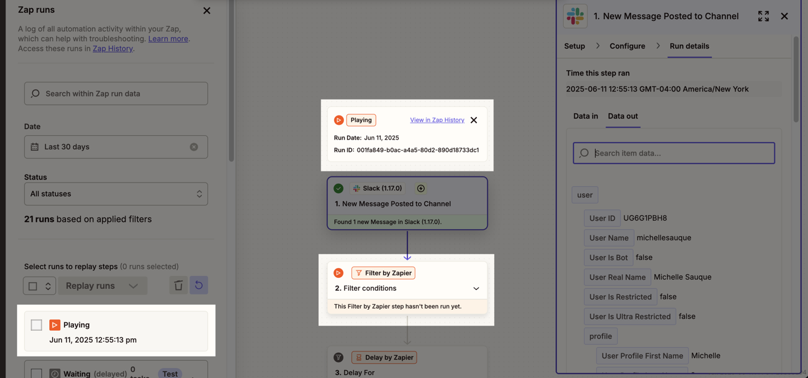
Task: Click the User Is Restricted field label
Action: point(620,297)
